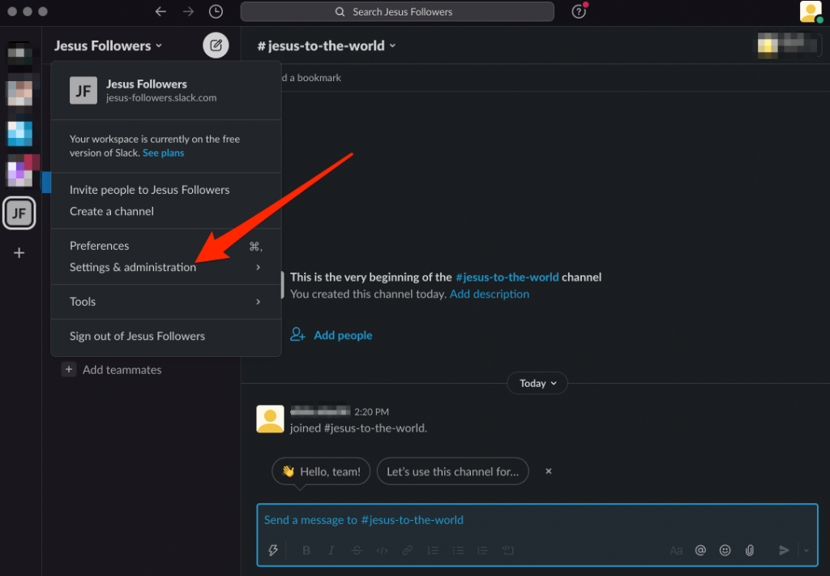Select the blue pixelated workspace icon
830x576 pixels.
pos(19,133)
